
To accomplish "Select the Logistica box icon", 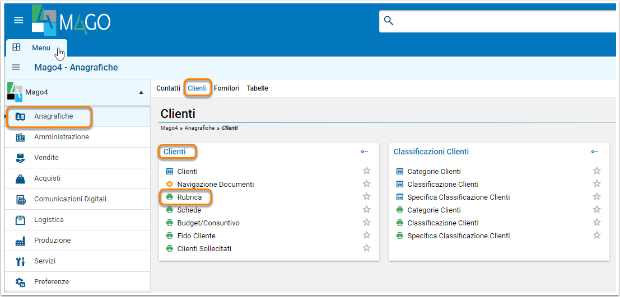I will pos(20,220).
